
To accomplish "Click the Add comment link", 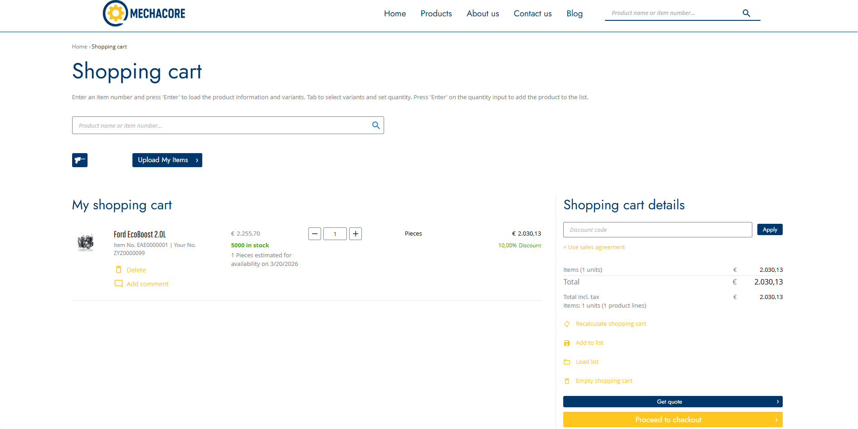I will 147,284.
